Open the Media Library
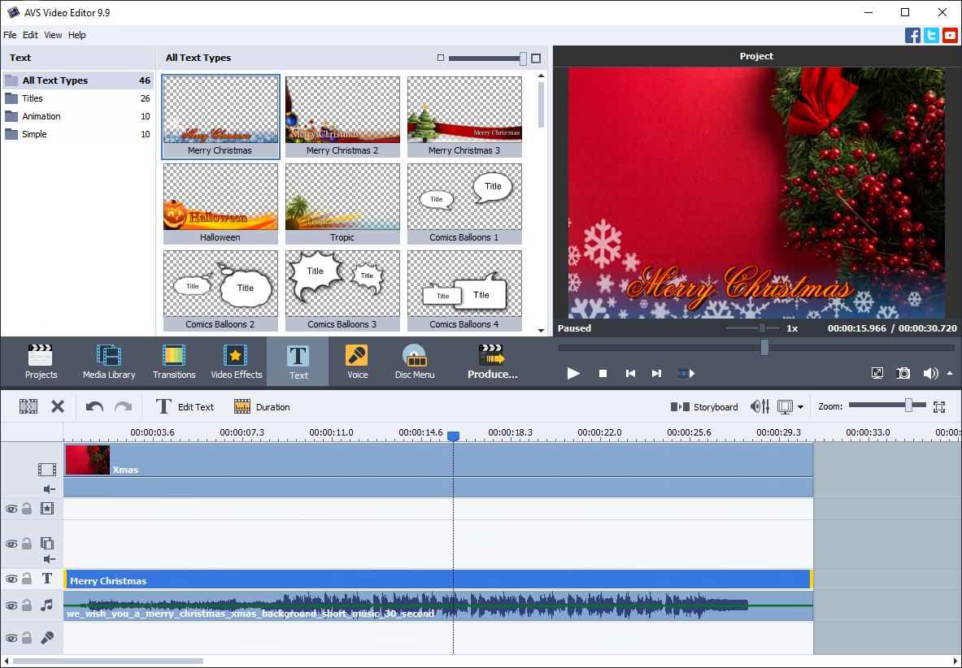 (109, 361)
